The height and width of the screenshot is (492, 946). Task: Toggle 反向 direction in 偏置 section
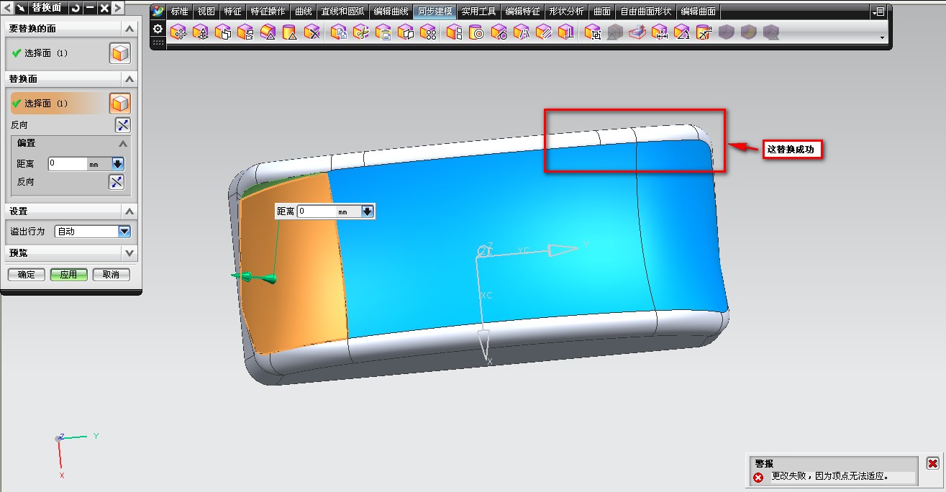click(x=117, y=182)
